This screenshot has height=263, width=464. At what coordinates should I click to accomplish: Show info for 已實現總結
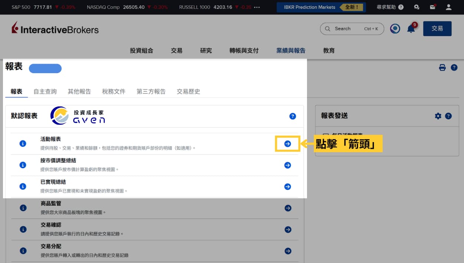click(x=23, y=187)
